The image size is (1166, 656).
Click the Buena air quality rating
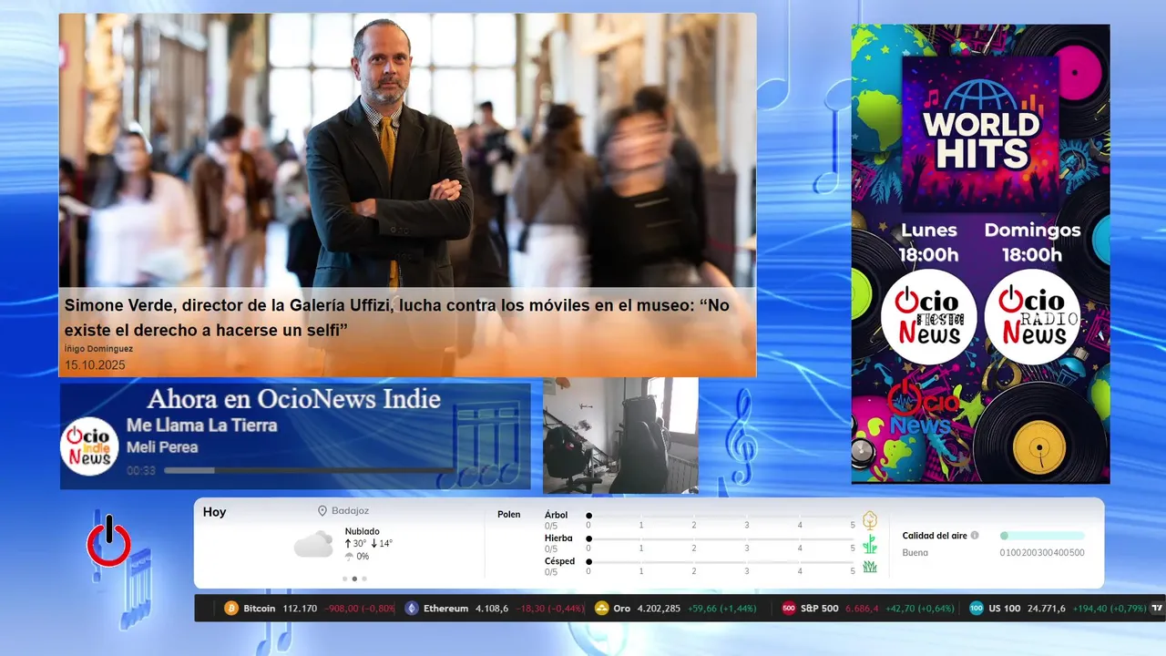(x=915, y=553)
